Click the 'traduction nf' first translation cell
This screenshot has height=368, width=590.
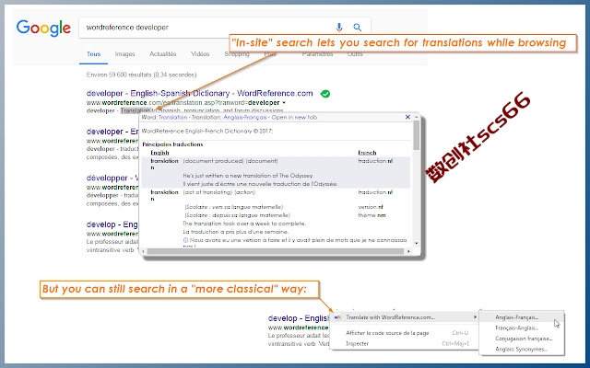point(375,161)
